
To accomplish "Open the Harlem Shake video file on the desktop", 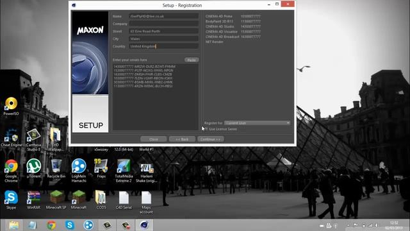I will pyautogui.click(x=147, y=173).
